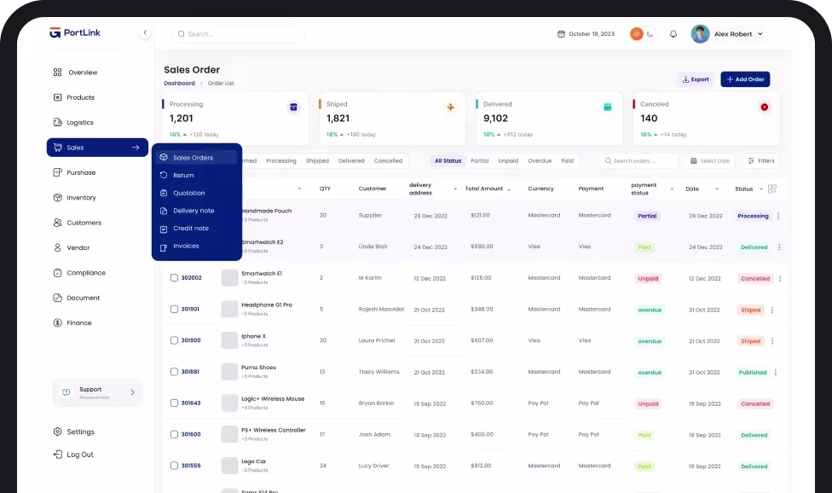Viewport: 832px width, 493px height.
Task: Sort by the Total Amount column arrow
Action: coord(509,189)
